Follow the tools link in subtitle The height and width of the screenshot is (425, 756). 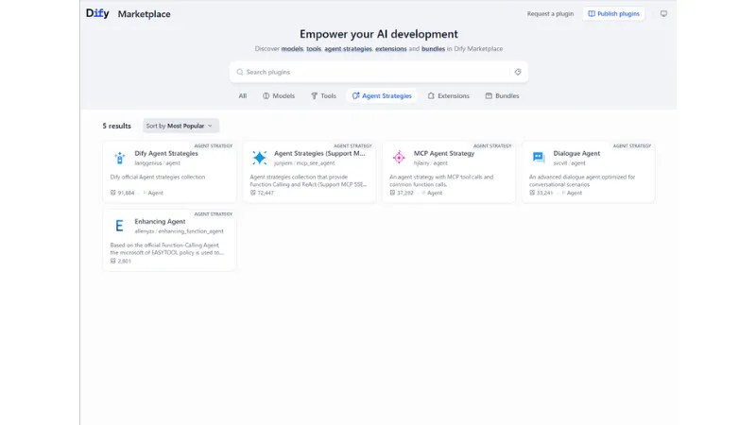[314, 49]
